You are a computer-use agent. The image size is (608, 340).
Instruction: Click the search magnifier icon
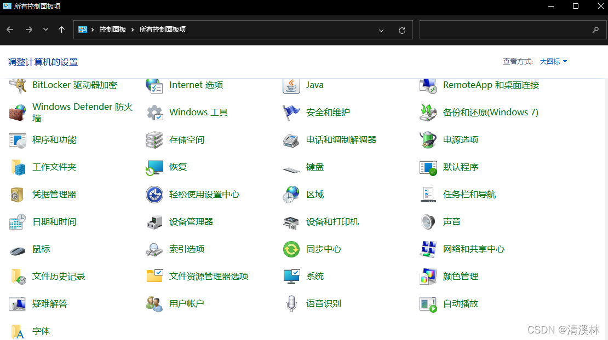click(596, 30)
